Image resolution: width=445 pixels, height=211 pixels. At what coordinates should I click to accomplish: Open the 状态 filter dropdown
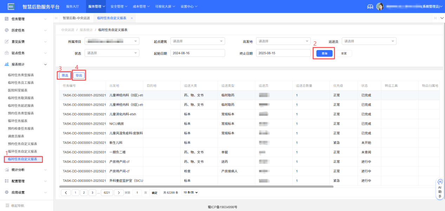112,53
